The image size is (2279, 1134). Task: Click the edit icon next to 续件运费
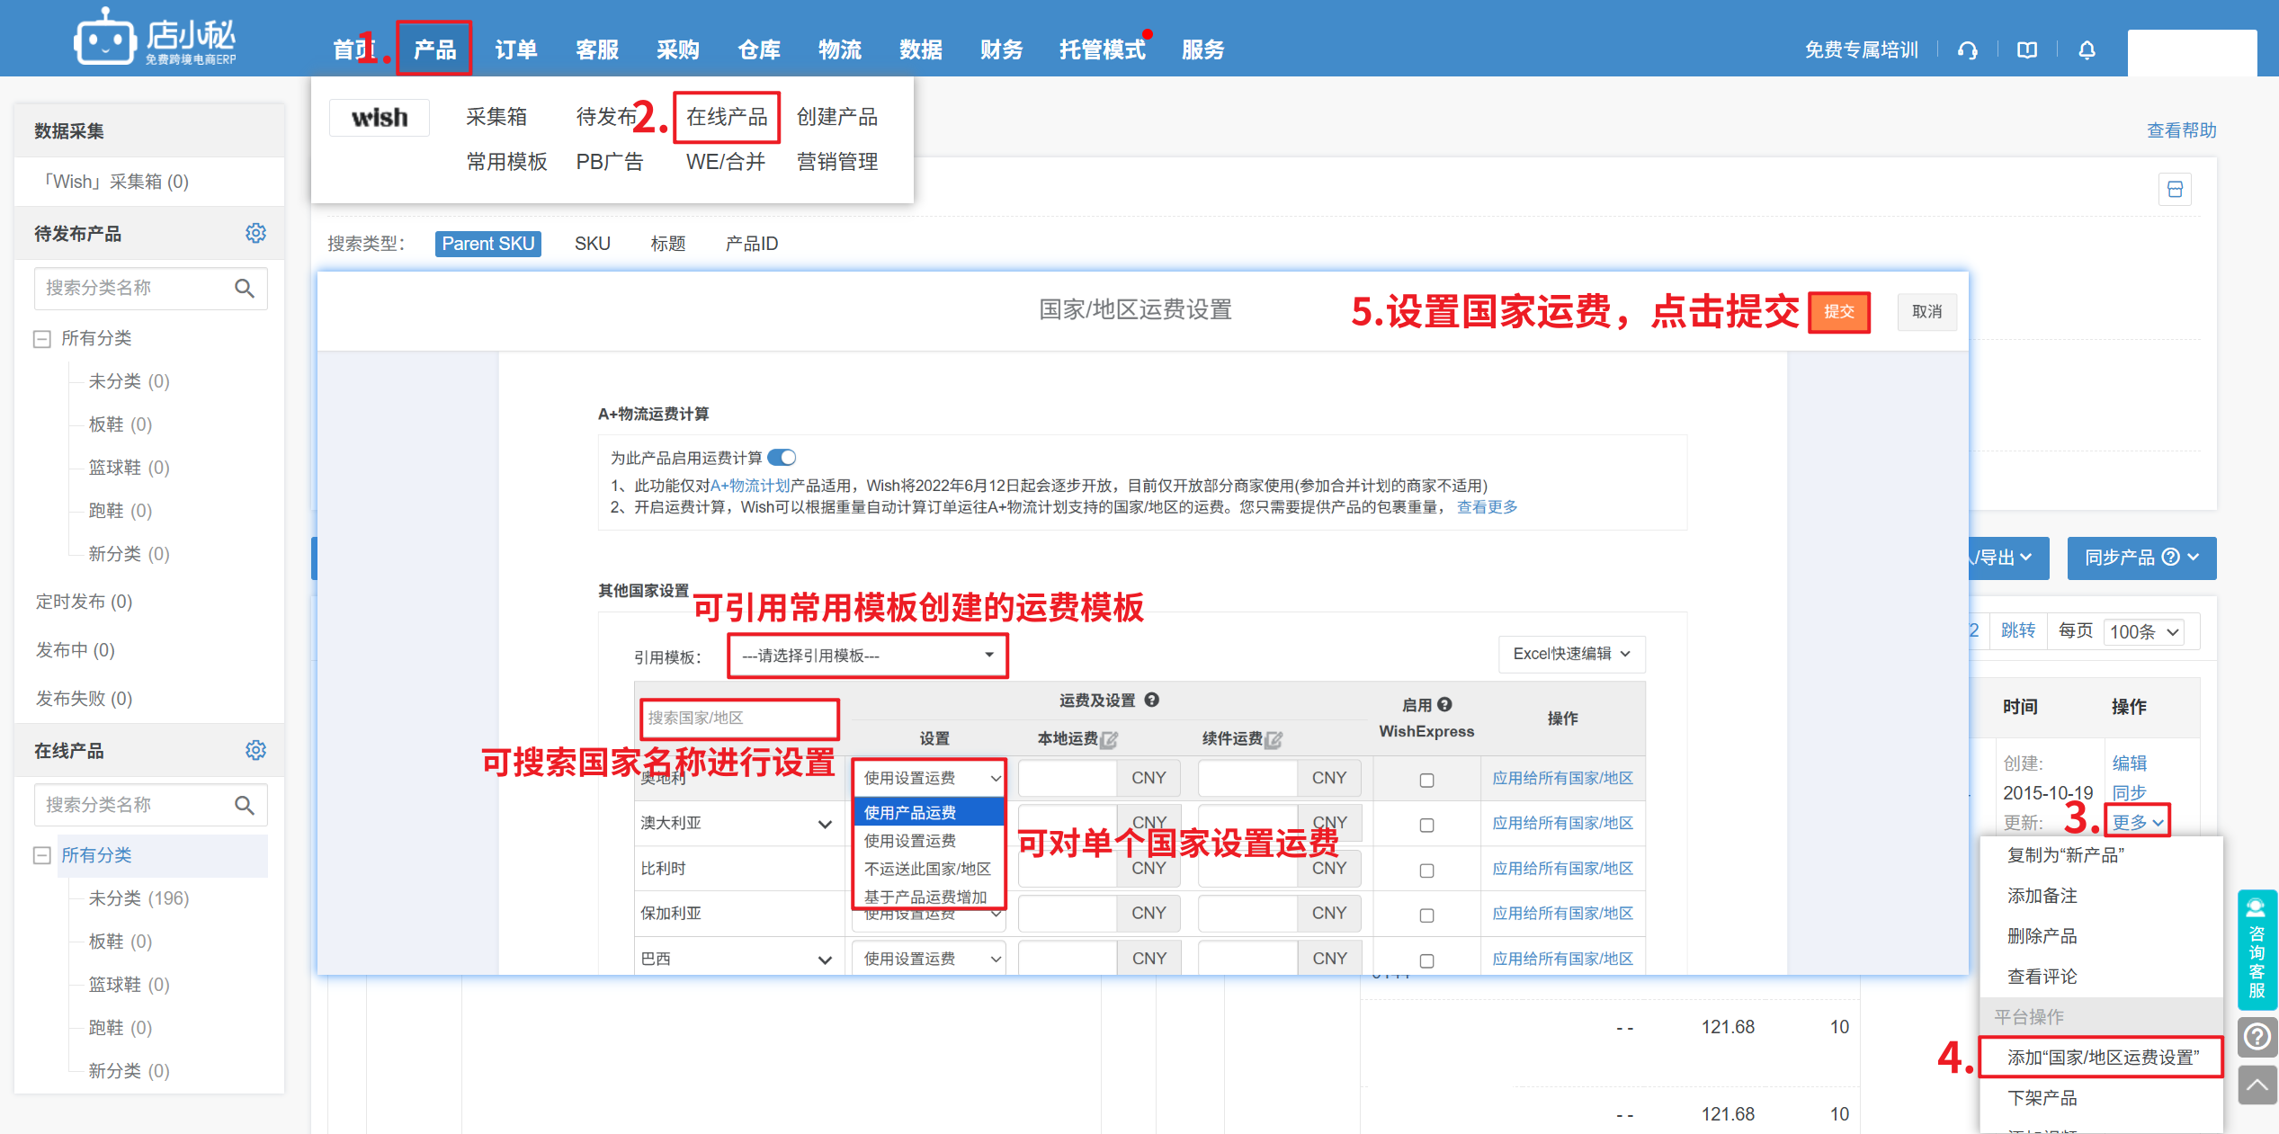tap(1274, 739)
